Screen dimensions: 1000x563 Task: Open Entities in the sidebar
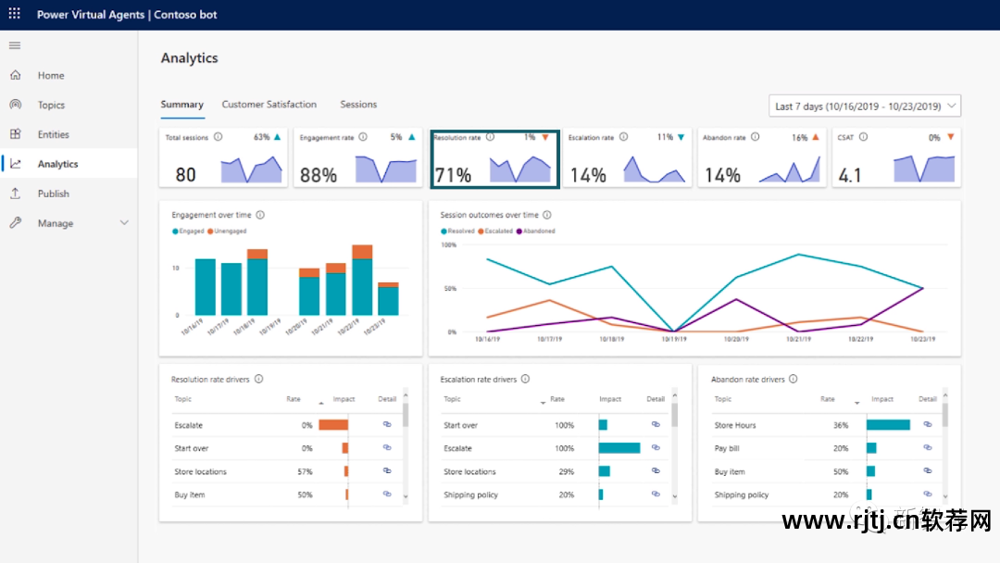pos(53,135)
